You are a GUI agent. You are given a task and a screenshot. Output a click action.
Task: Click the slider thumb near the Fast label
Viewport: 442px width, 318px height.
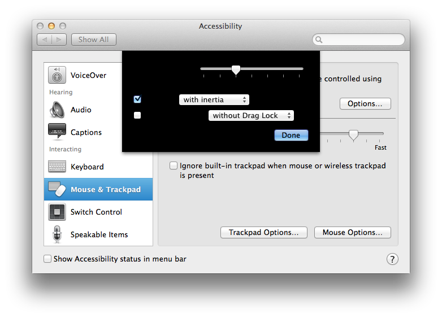click(353, 134)
